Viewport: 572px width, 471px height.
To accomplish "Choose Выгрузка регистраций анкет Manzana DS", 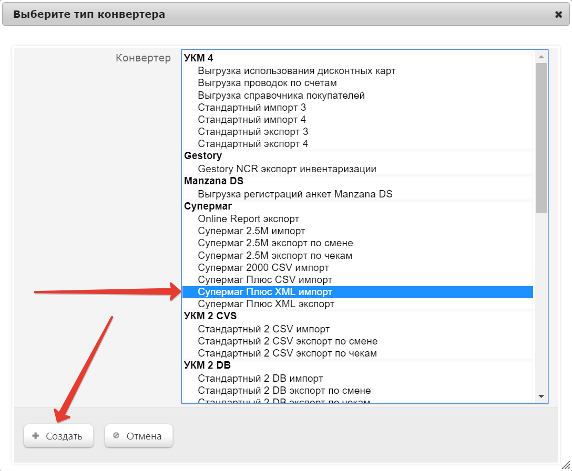I will coord(295,194).
